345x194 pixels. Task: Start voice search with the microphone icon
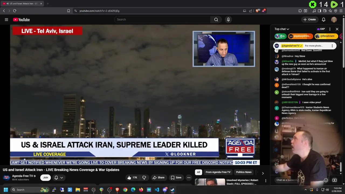pyautogui.click(x=228, y=19)
